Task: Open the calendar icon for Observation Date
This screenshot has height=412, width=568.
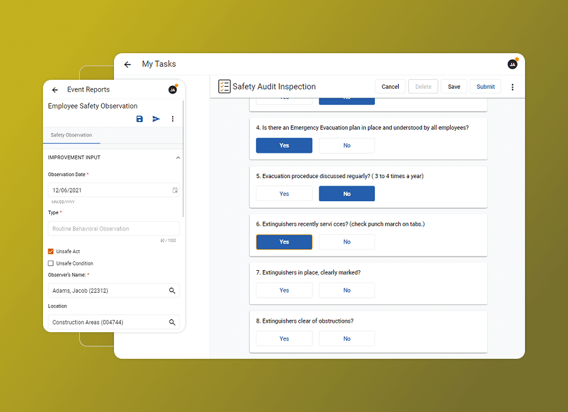Action: [x=175, y=190]
